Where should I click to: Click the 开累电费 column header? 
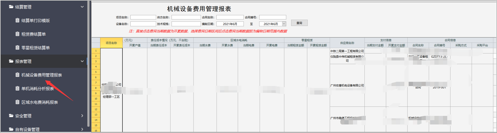coord(272,45)
